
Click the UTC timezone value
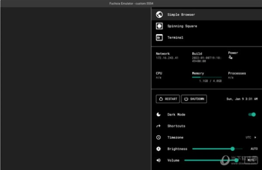pyautogui.click(x=248, y=137)
